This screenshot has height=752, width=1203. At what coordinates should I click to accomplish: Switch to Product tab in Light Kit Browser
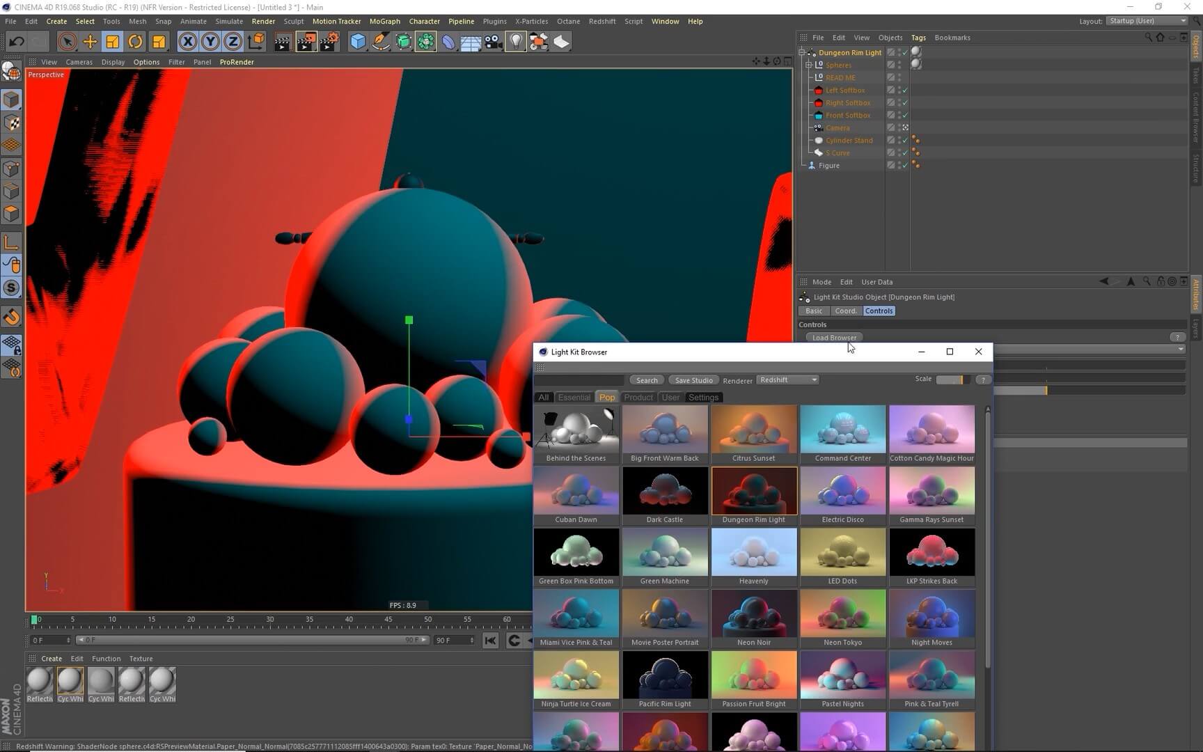click(638, 398)
